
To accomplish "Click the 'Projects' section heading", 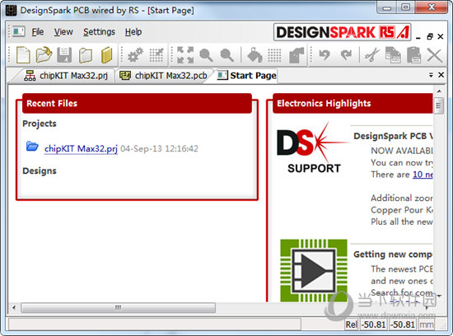I will pos(40,124).
